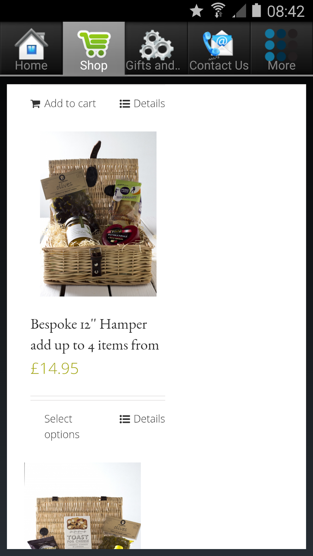Viewport: 313px width, 556px height.
Task: Tap the star icon in the status bar
Action: (197, 11)
